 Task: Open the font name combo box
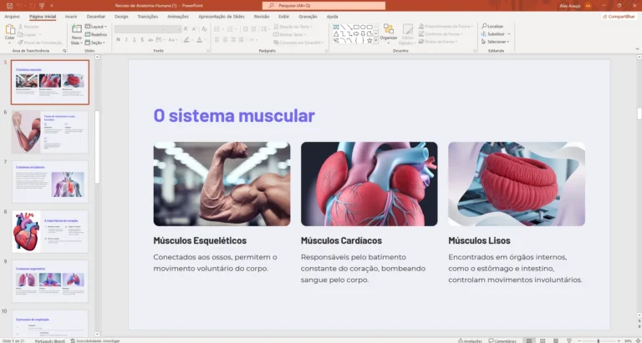tap(140, 29)
